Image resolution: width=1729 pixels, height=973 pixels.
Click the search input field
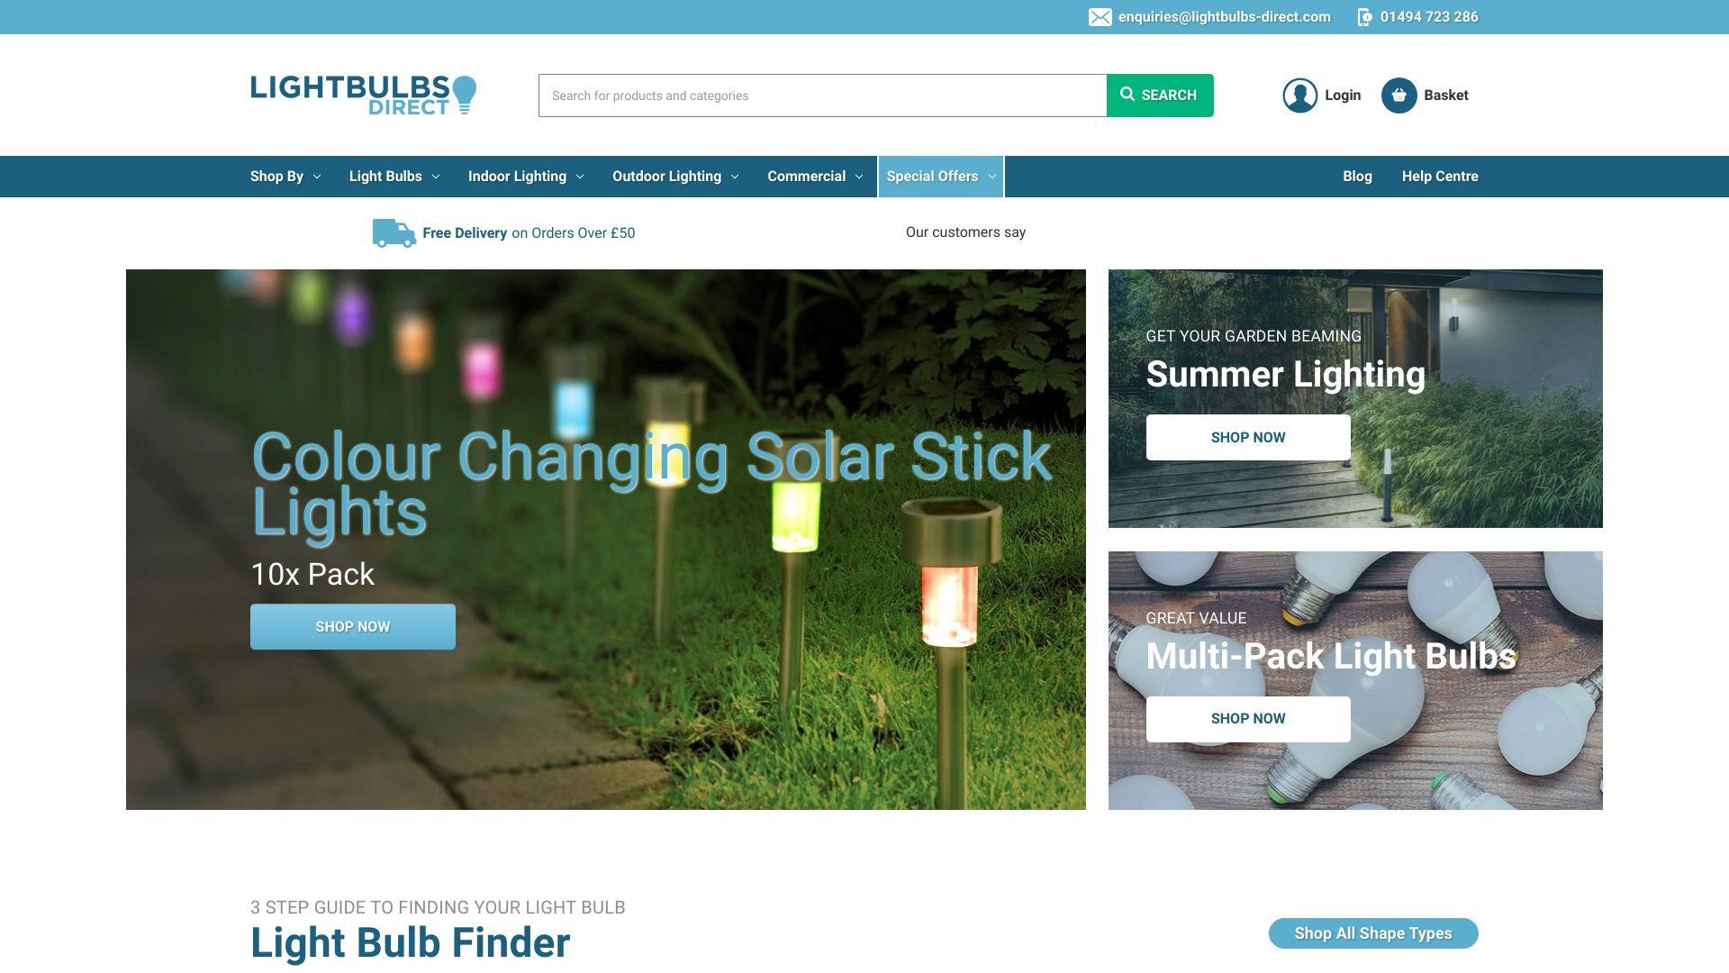pos(822,94)
